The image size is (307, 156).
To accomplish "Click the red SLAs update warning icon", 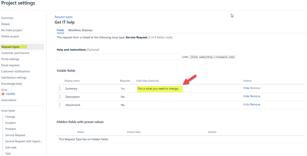I will (3, 94).
